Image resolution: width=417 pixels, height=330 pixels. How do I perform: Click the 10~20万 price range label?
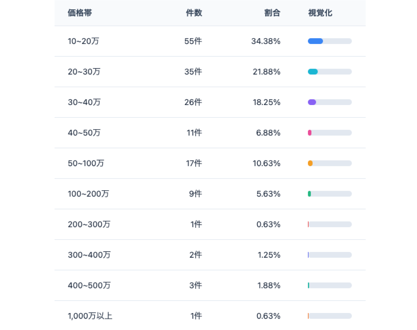pyautogui.click(x=83, y=41)
